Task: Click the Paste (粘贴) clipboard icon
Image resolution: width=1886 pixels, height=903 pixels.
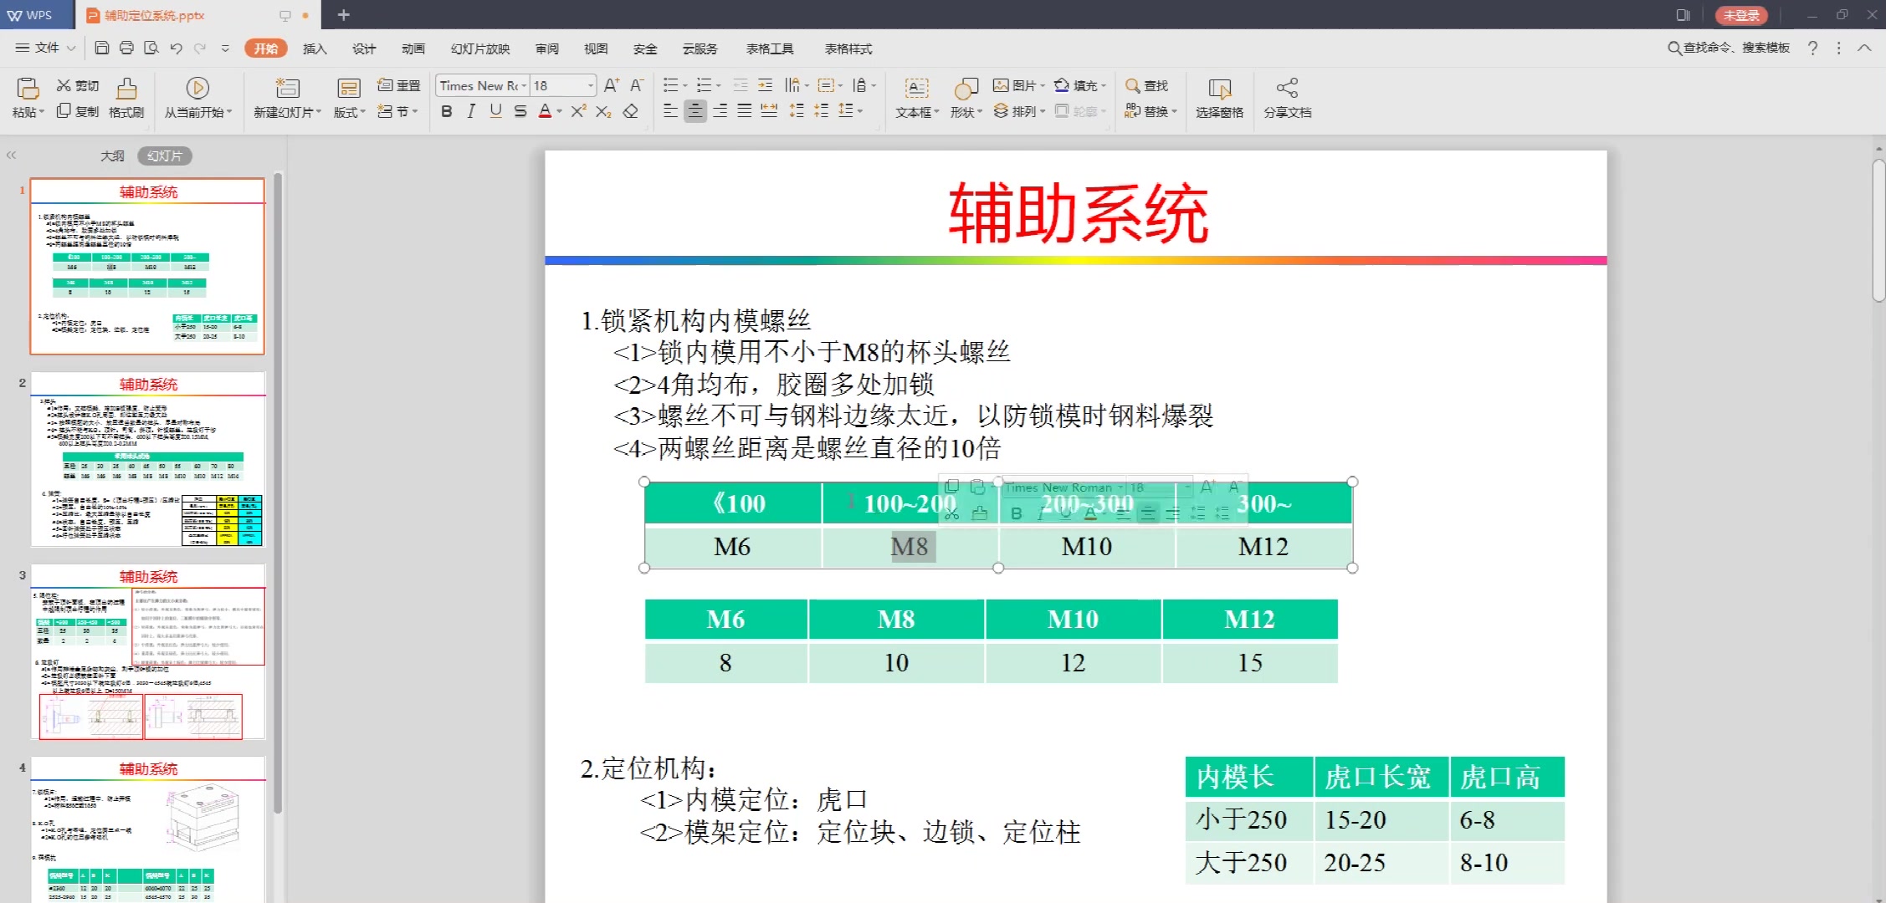Action: tap(28, 88)
